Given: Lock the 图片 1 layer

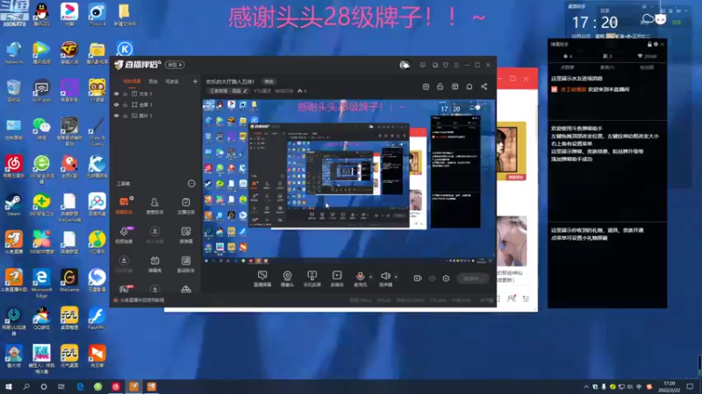Looking at the screenshot, I should (x=125, y=116).
